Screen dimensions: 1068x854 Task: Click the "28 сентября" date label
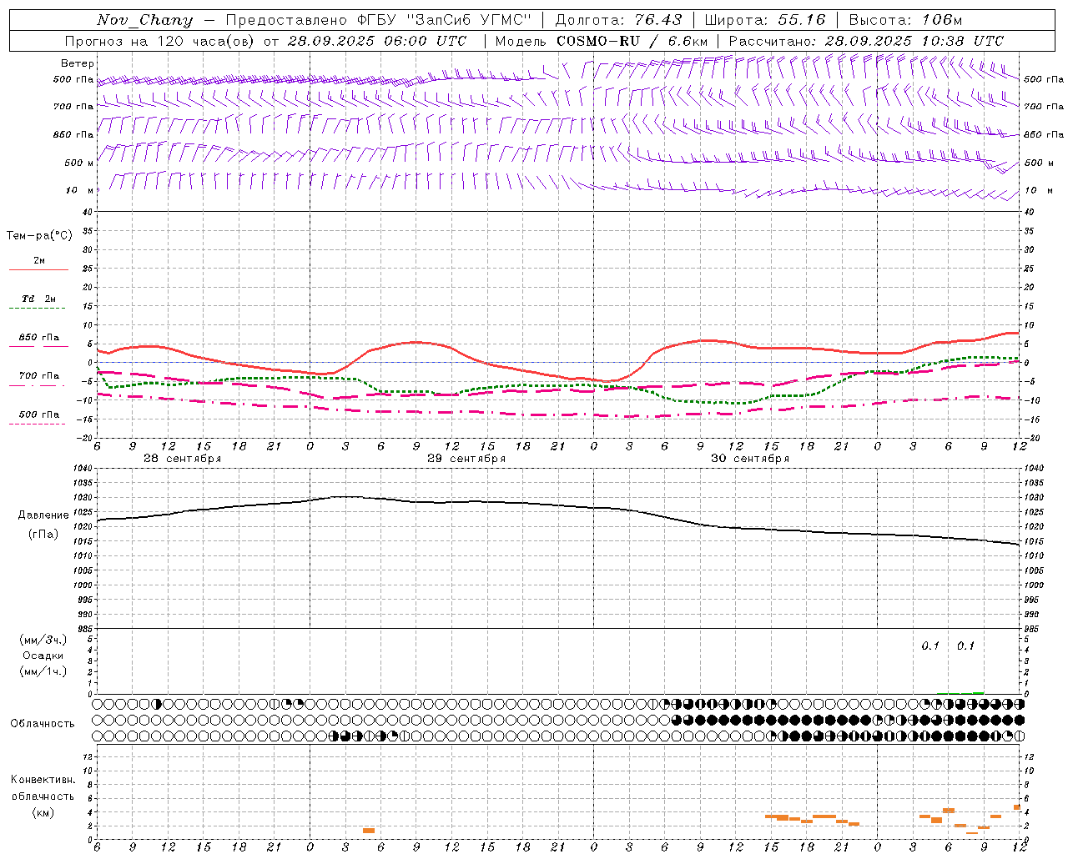(183, 459)
